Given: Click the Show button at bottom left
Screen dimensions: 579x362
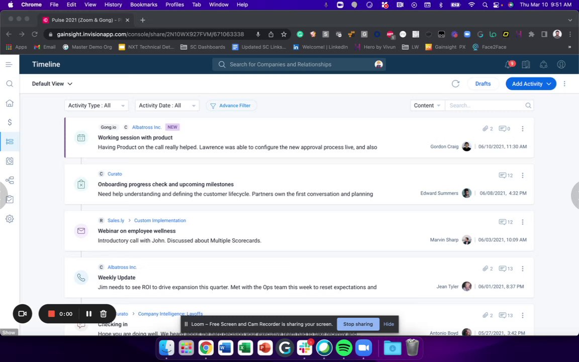Looking at the screenshot, I should [9, 332].
